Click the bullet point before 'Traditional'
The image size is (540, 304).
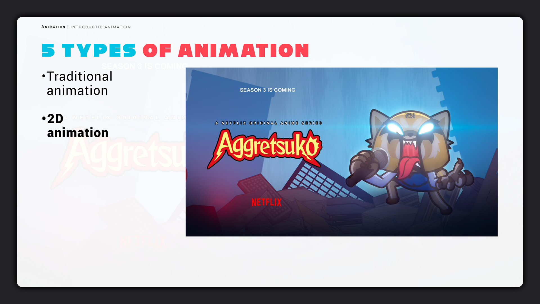(x=44, y=76)
